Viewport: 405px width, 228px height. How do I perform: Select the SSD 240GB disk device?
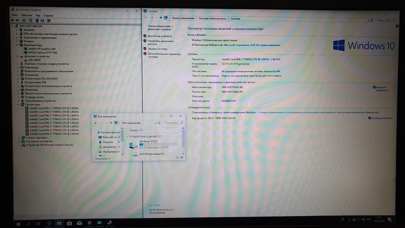[x=34, y=60]
